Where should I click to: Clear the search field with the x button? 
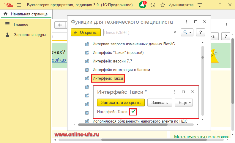click(x=175, y=32)
